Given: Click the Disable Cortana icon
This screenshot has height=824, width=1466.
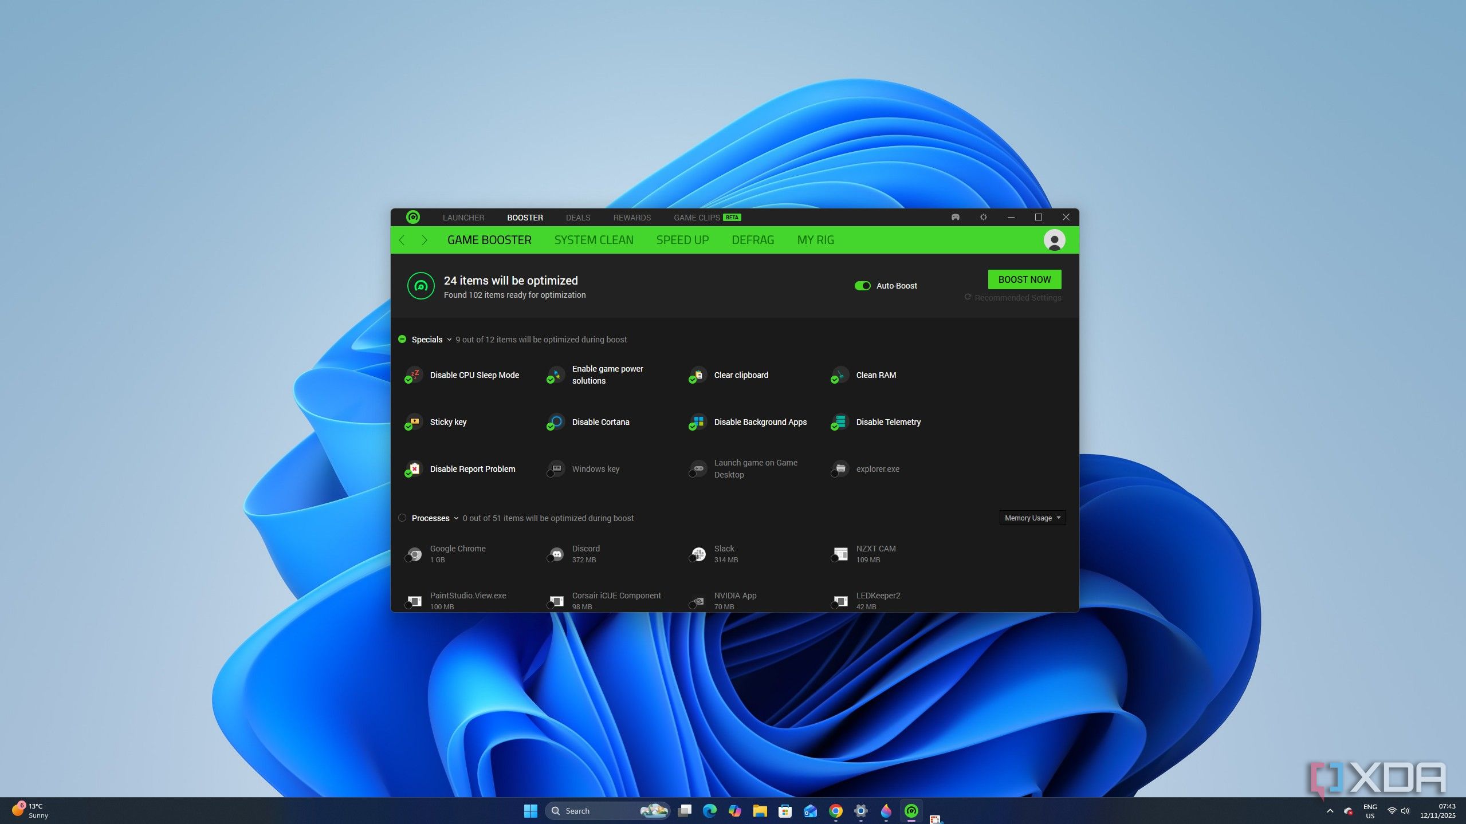Looking at the screenshot, I should [x=556, y=421].
